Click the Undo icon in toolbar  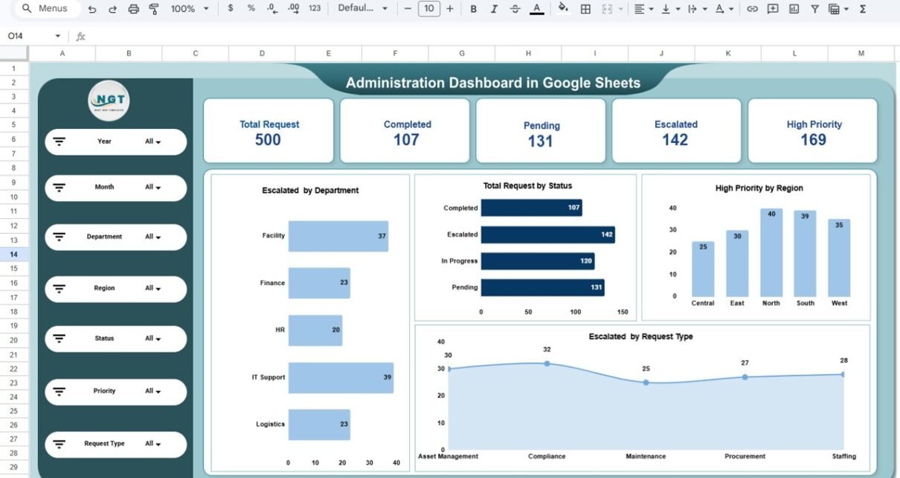91,9
